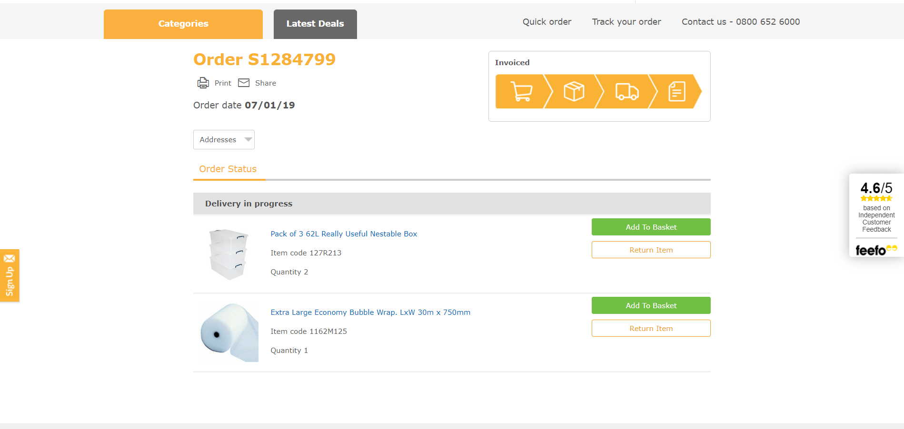Image resolution: width=904 pixels, height=429 pixels.
Task: Click Quantity 2 text
Action: click(289, 272)
